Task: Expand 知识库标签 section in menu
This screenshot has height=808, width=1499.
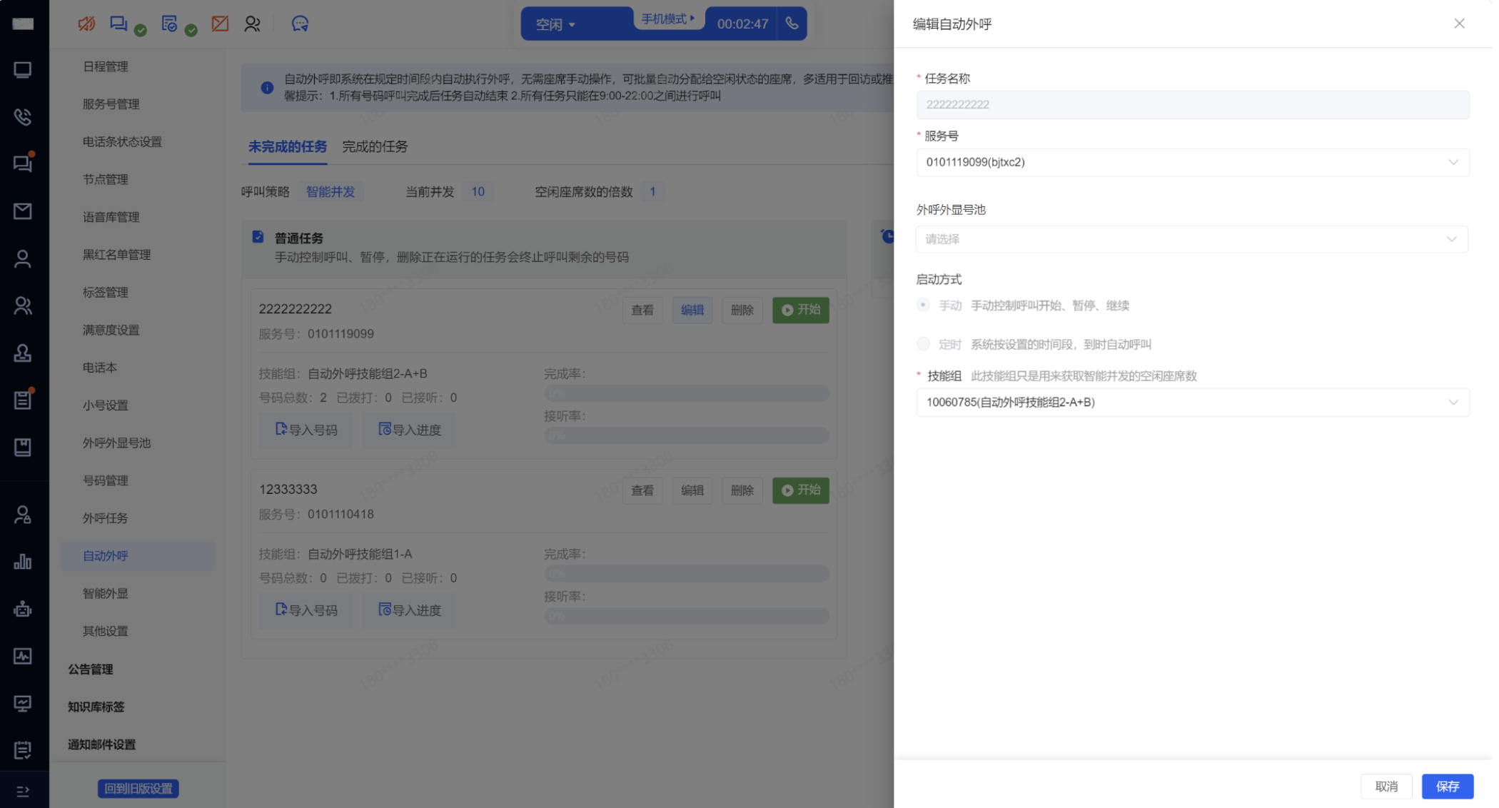Action: click(x=96, y=707)
